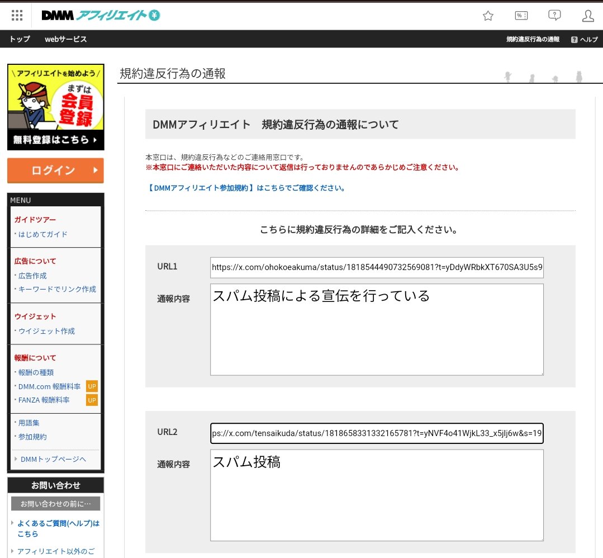Open the app launcher grid icon

pos(16,15)
